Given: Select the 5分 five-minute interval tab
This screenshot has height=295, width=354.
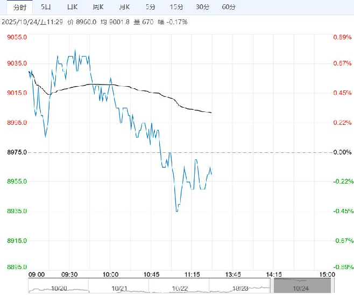Looking at the screenshot, I should pyautogui.click(x=151, y=7).
